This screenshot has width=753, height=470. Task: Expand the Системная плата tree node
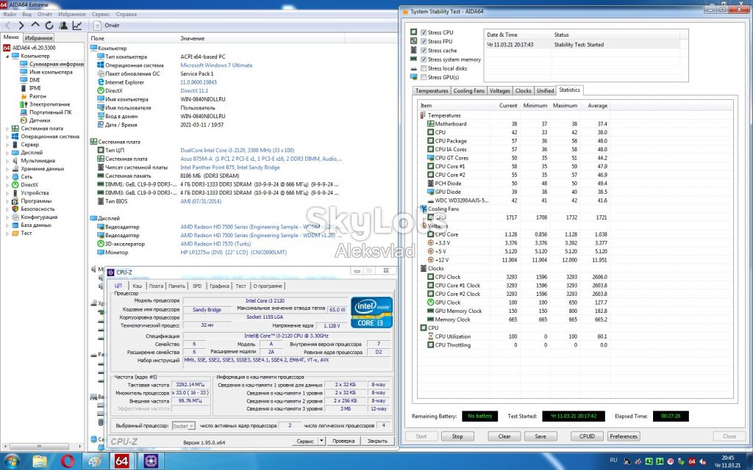pyautogui.click(x=7, y=129)
